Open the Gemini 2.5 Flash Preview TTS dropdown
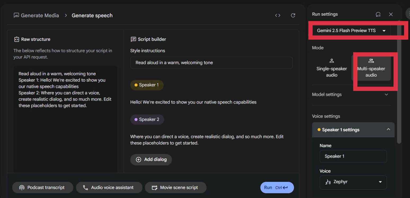Viewport: 410px width, 198px height. (351, 30)
